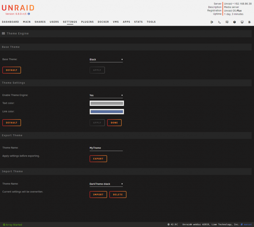Click the Unraid logo
254x227 pixels.
18,8
